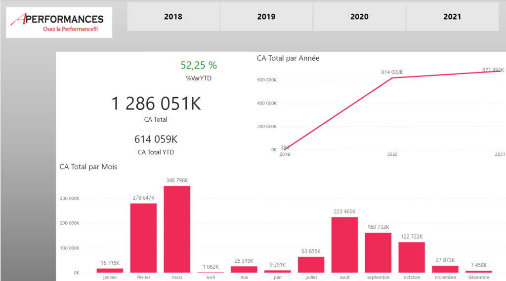Select the 671 992K data point for 2021
Viewport: 506px width, 281px height.
[x=503, y=71]
